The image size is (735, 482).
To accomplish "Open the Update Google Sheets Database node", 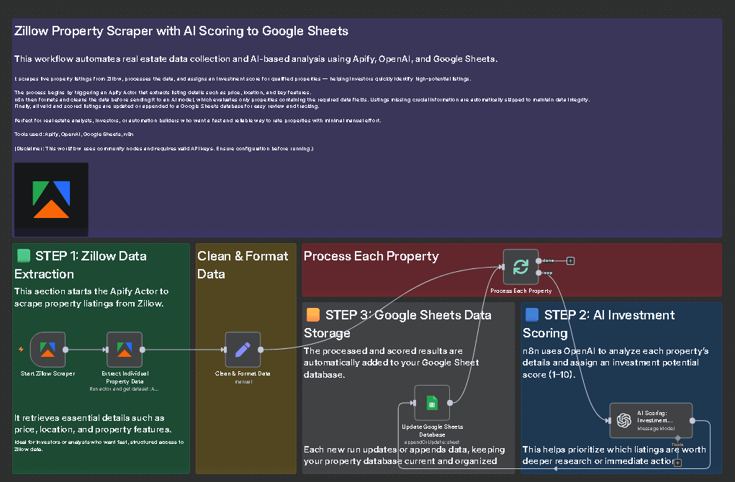I will point(432,403).
